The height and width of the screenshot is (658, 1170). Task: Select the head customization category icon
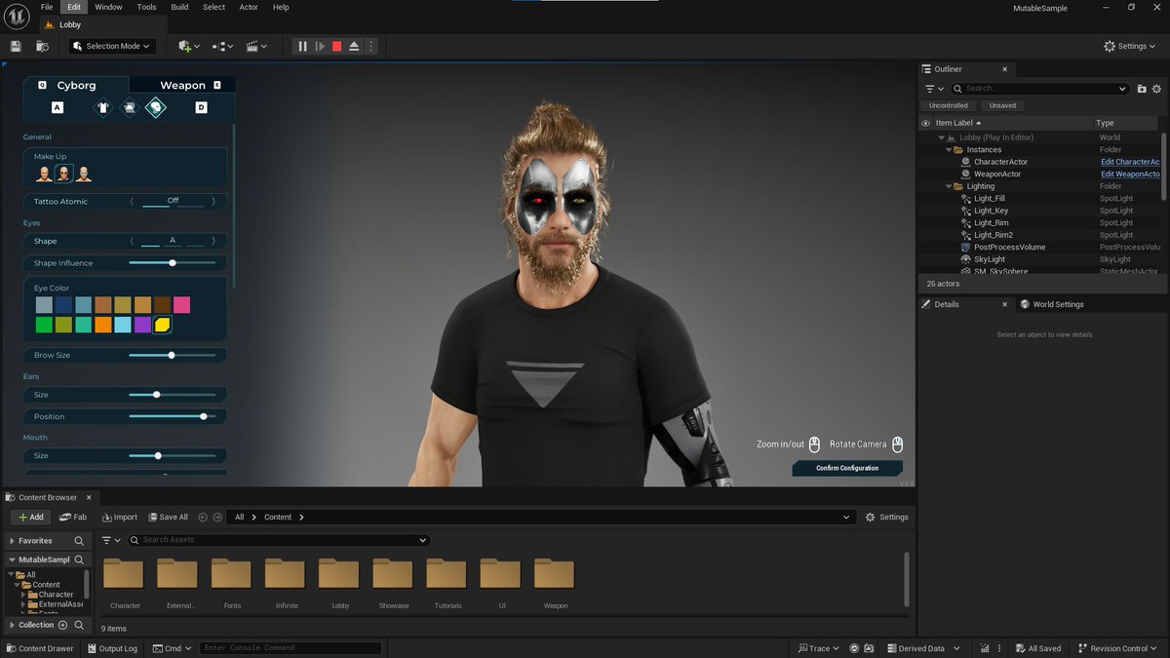coord(156,107)
